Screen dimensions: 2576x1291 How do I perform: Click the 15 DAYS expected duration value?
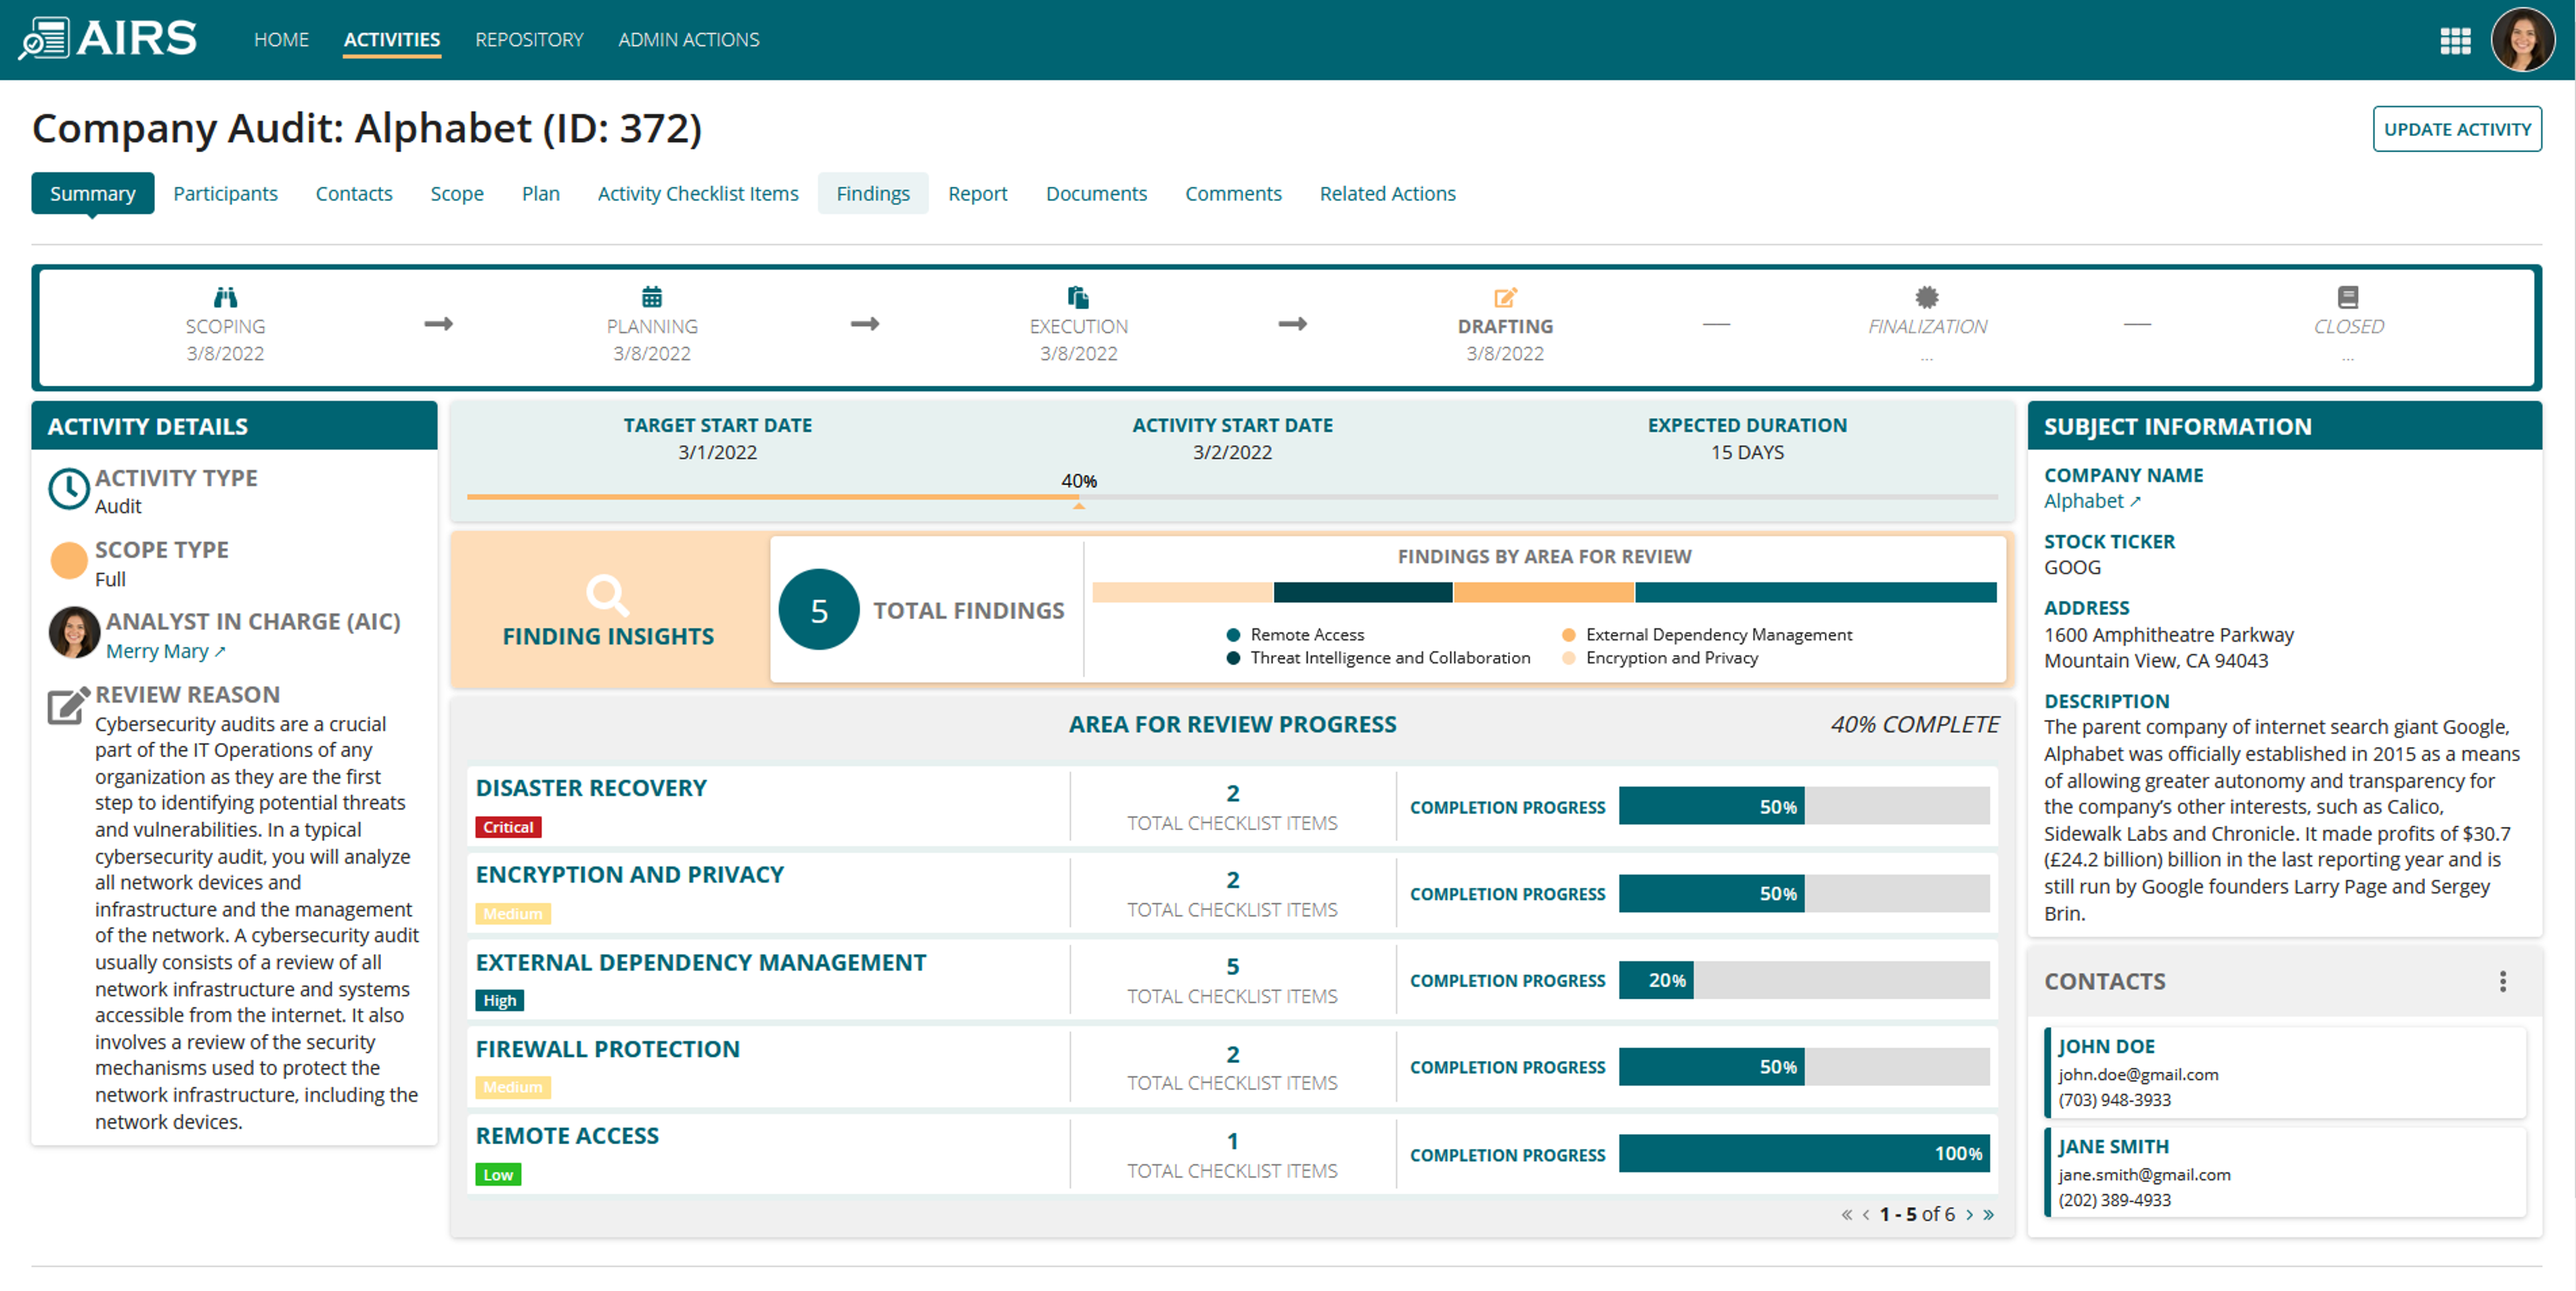[x=1747, y=453]
